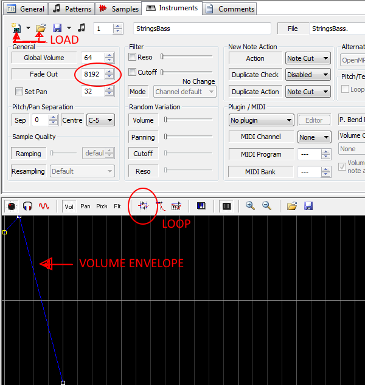Image resolution: width=365 pixels, height=385 pixels.
Task: Click the save envelope disk icon
Action: coord(308,206)
